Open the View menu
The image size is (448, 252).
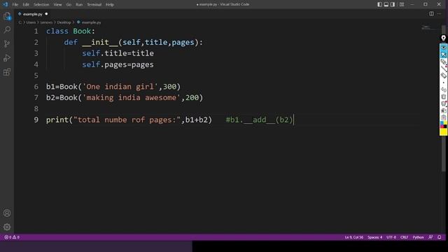[57, 5]
